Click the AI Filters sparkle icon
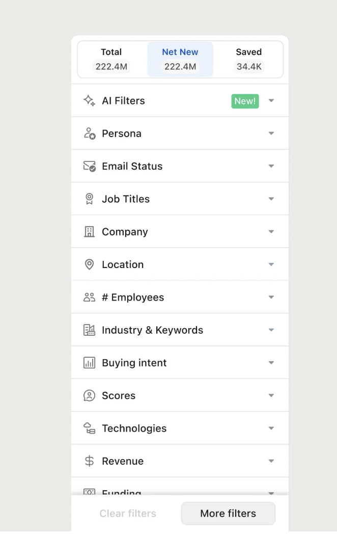337x534 pixels. click(x=89, y=100)
